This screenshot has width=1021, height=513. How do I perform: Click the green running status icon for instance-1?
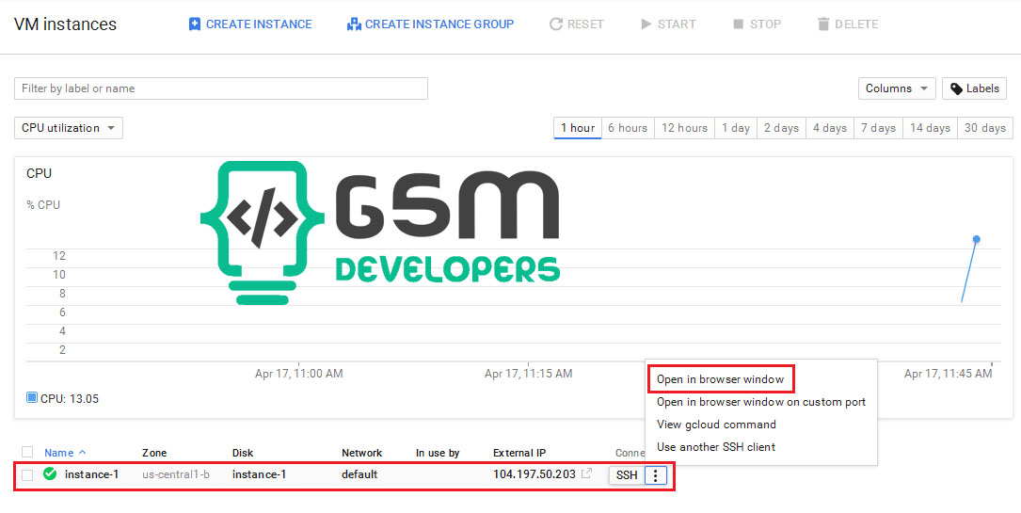point(50,474)
